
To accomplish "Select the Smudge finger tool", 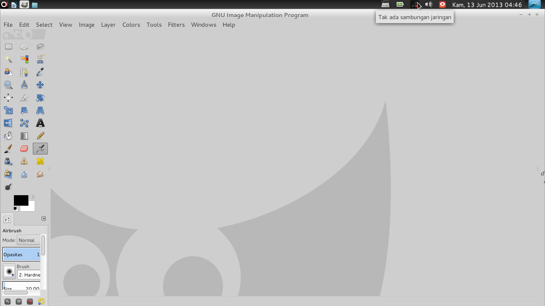I will tap(40, 174).
